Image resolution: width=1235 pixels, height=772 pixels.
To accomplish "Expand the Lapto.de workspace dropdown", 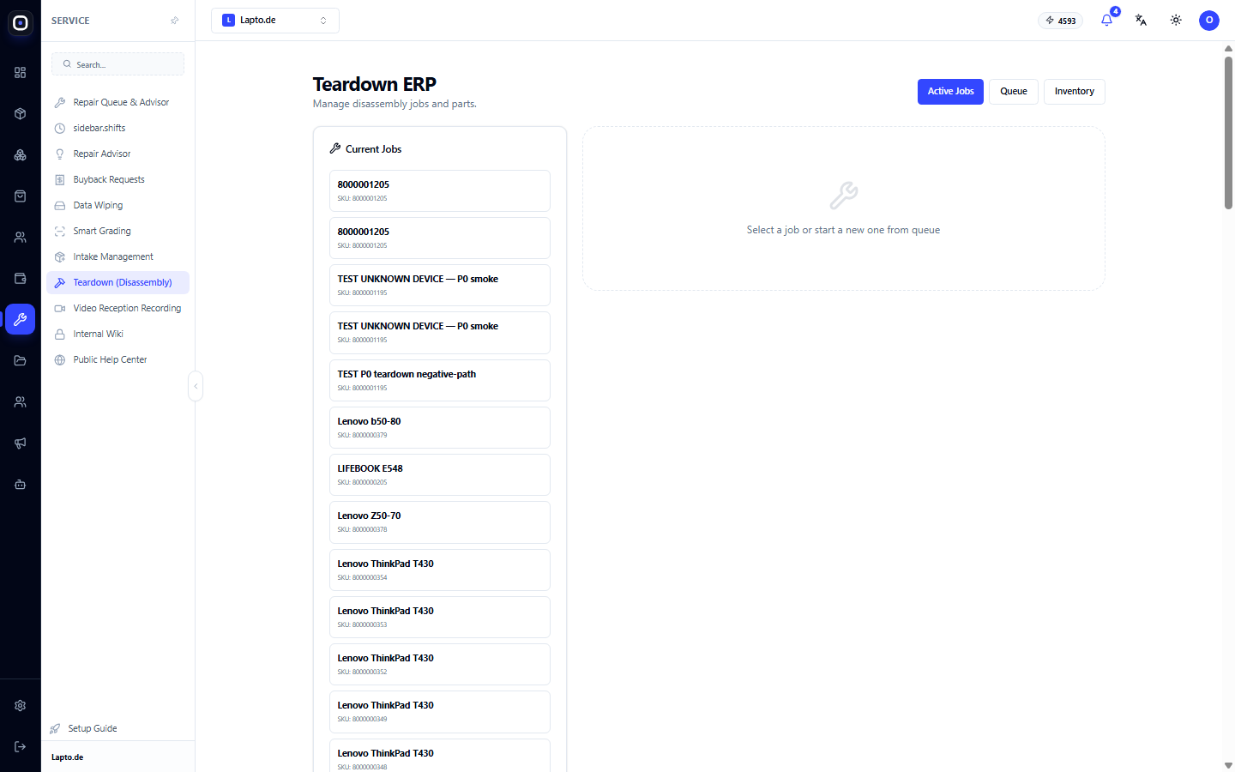I will (x=275, y=21).
